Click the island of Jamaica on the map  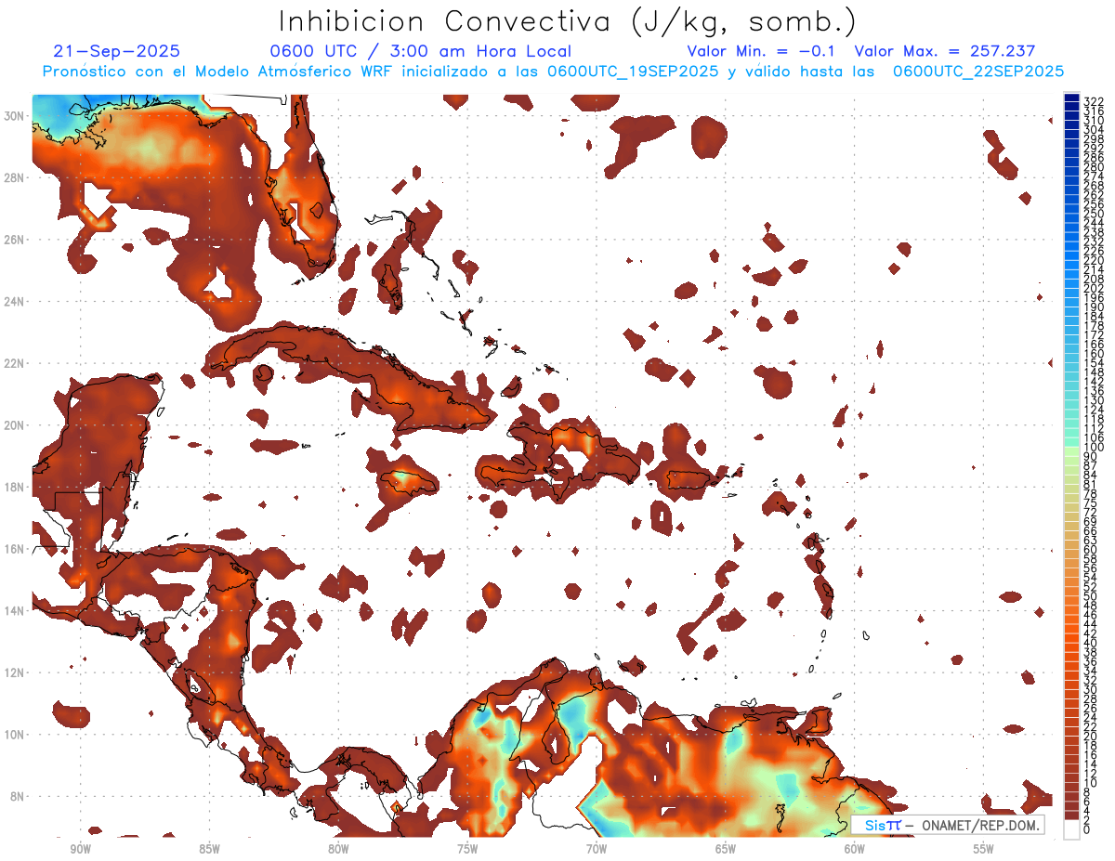click(408, 483)
